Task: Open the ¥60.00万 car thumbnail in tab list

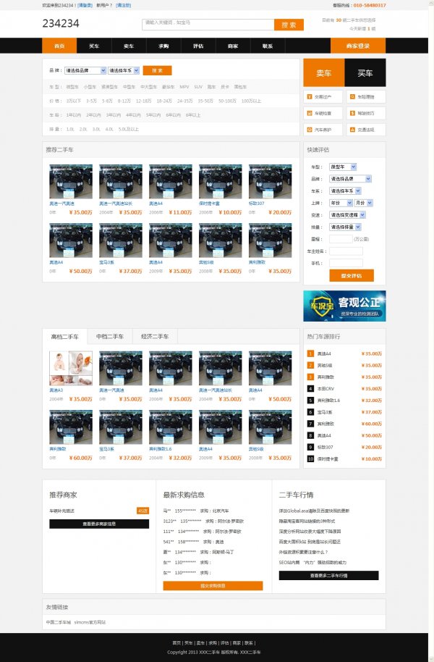Action: click(x=71, y=427)
